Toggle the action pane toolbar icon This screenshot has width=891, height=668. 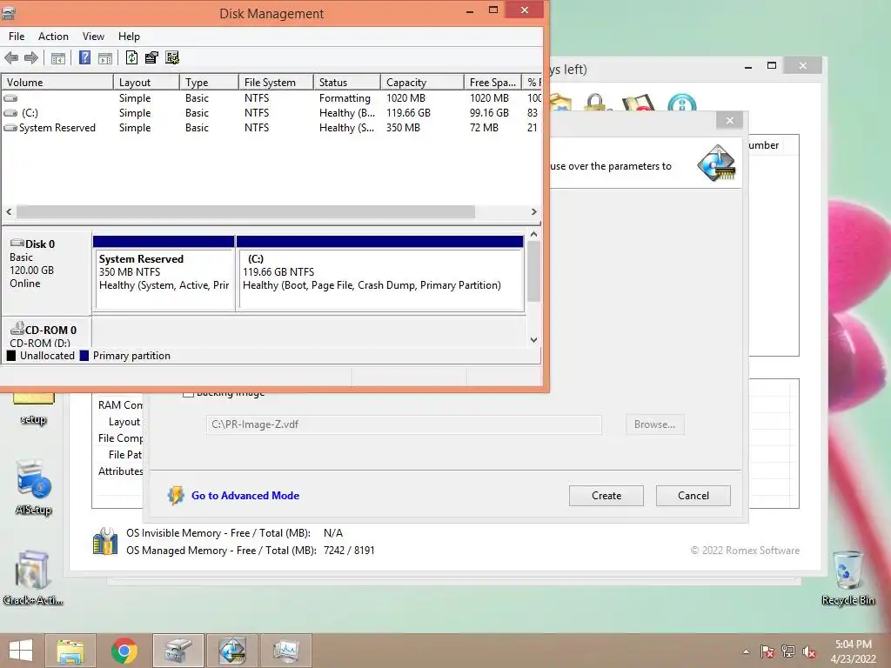coord(105,58)
